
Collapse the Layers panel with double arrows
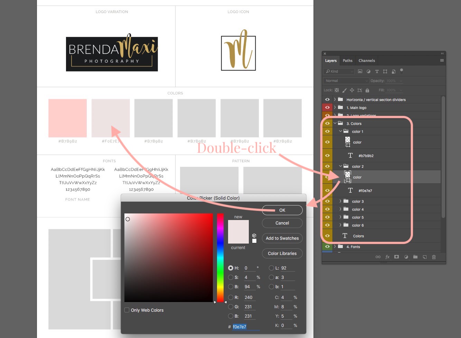pyautogui.click(x=442, y=54)
